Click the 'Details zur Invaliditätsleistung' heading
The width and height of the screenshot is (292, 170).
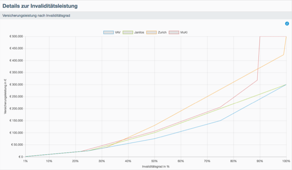click(x=40, y=6)
